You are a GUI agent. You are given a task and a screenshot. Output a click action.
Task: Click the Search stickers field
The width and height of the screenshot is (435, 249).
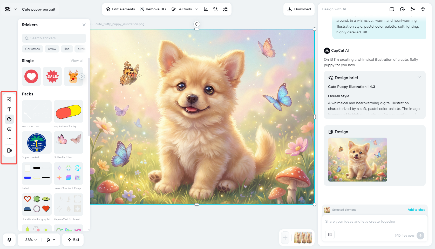point(54,38)
